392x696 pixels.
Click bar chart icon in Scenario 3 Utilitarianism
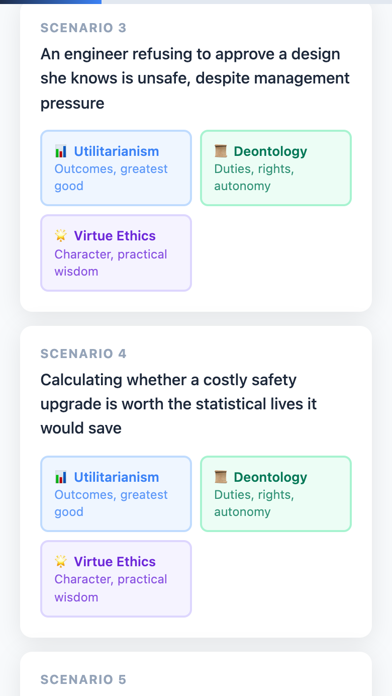coord(61,151)
